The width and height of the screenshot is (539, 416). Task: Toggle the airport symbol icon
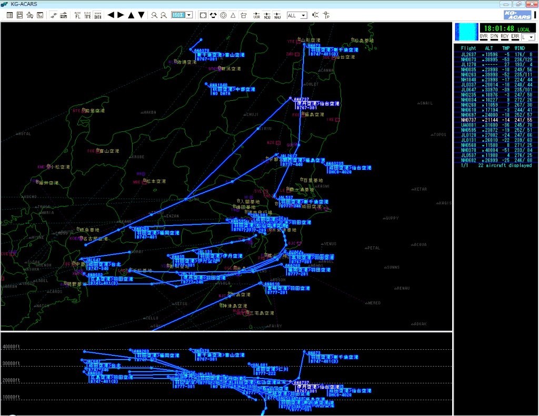243,15
